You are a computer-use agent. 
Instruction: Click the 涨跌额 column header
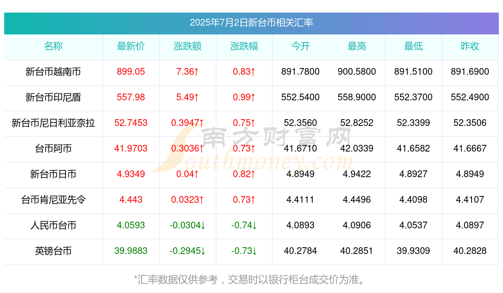coord(187,46)
